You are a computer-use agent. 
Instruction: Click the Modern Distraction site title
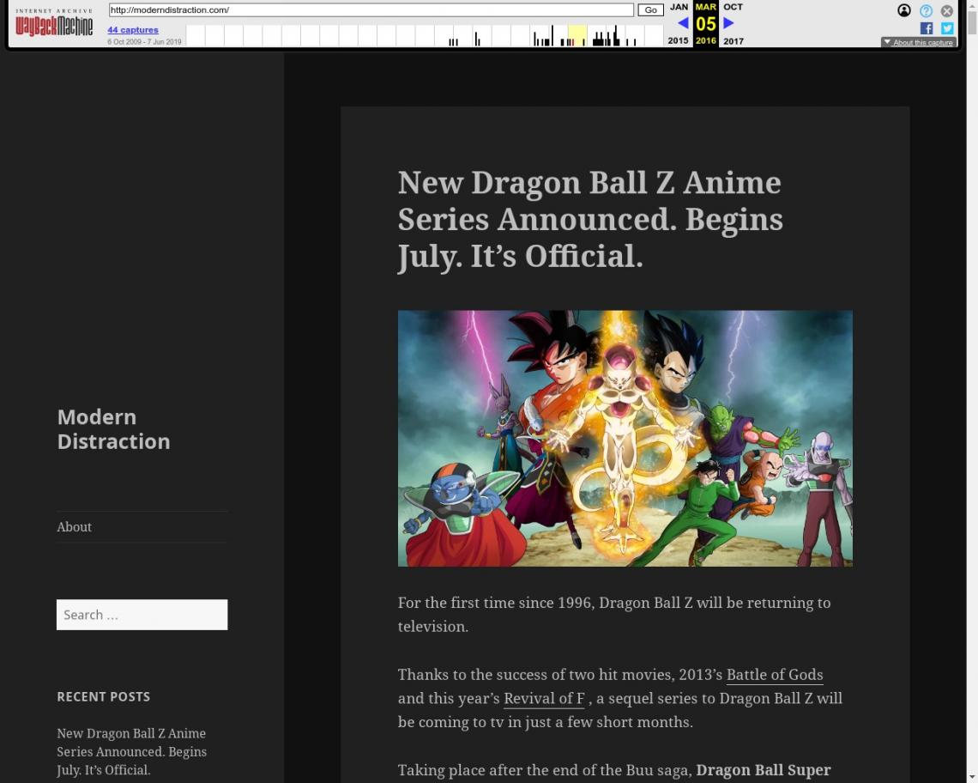113,429
